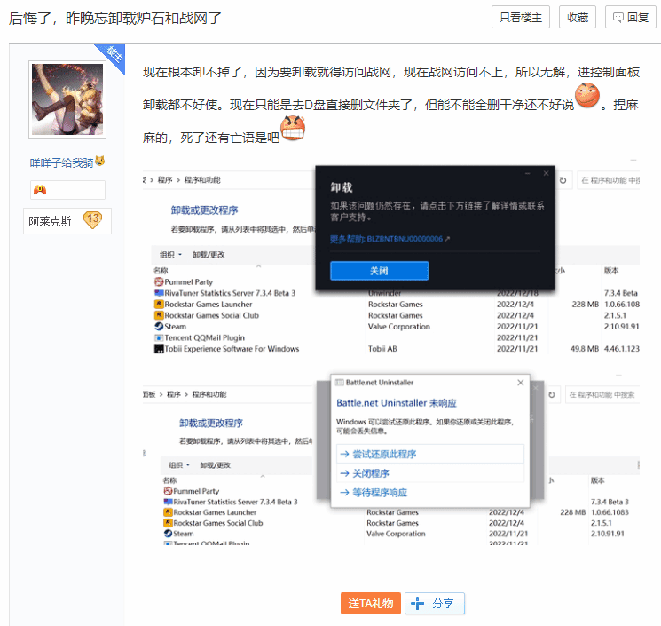Click the 卸载或更改程序 heading in the second screenshot
The image size is (661, 626).
[211, 423]
